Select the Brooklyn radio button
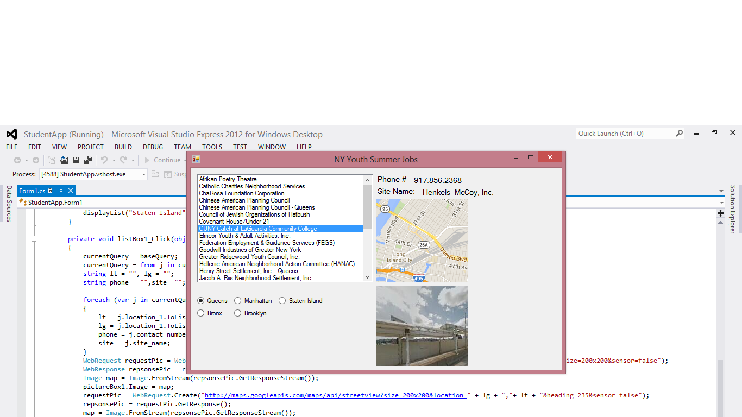742x417 pixels. point(238,313)
